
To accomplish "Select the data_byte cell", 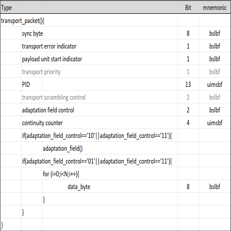I will 79,187.
